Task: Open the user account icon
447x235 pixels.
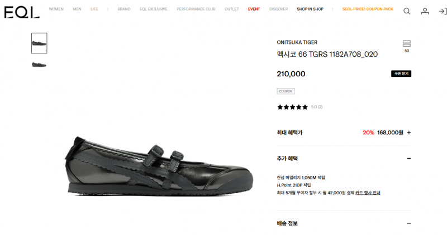Action: [x=425, y=11]
